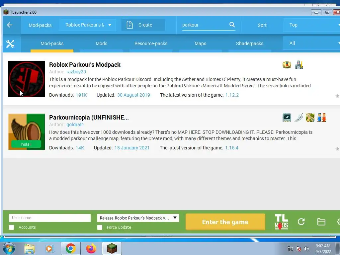
Task: Click the refresh arrow icon
Action: coord(301,222)
